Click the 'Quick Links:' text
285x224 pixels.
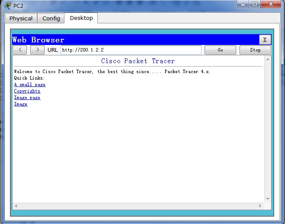click(x=29, y=78)
